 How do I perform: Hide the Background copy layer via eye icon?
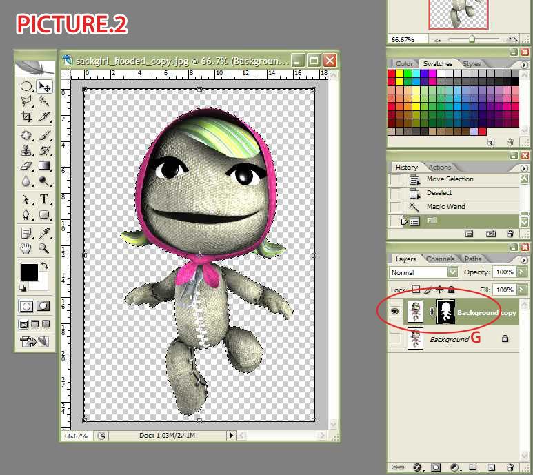(x=394, y=311)
